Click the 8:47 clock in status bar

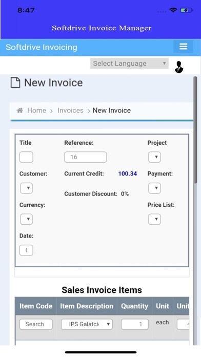pyautogui.click(x=26, y=10)
